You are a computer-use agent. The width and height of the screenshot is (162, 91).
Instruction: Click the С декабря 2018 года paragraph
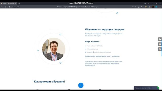coord(104,64)
